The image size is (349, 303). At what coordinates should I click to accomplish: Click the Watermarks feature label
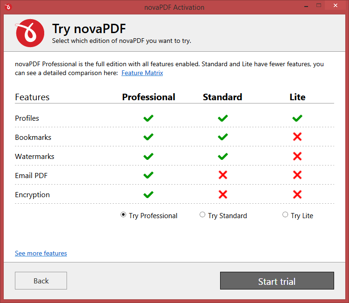click(x=35, y=157)
